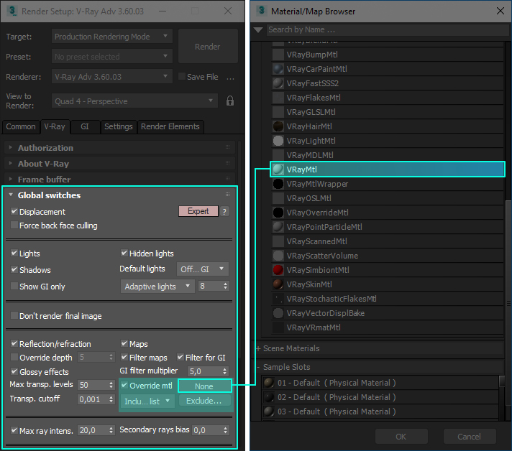This screenshot has height=451, width=512.
Task: Open the Target rendering mode dropdown
Action: [x=111, y=36]
